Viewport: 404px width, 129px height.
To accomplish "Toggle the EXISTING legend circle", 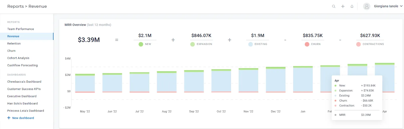I will (x=250, y=44).
